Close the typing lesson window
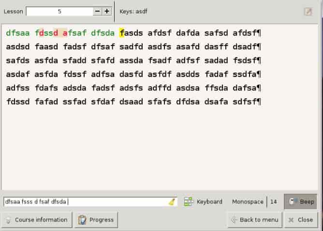This screenshot has height=231, width=323. click(301, 220)
